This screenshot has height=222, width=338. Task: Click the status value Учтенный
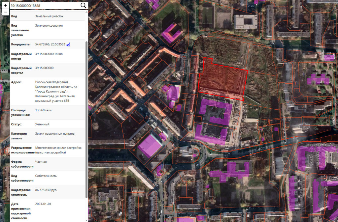point(42,124)
